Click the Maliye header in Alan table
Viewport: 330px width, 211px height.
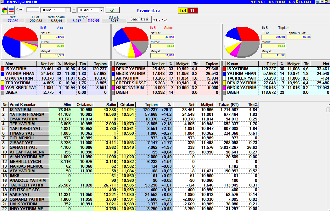pos(70,64)
